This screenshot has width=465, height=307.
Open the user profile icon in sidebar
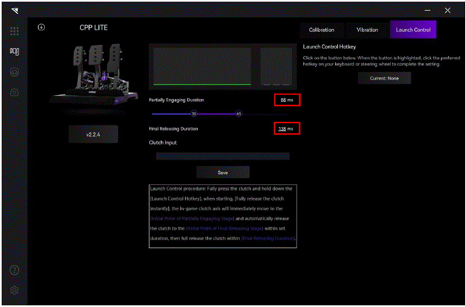[x=14, y=72]
